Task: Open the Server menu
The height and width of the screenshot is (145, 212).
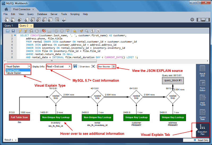Action: click(x=54, y=14)
